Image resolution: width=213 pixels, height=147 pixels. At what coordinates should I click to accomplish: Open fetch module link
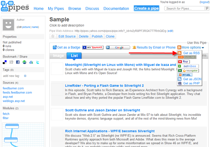pos(6,114)
